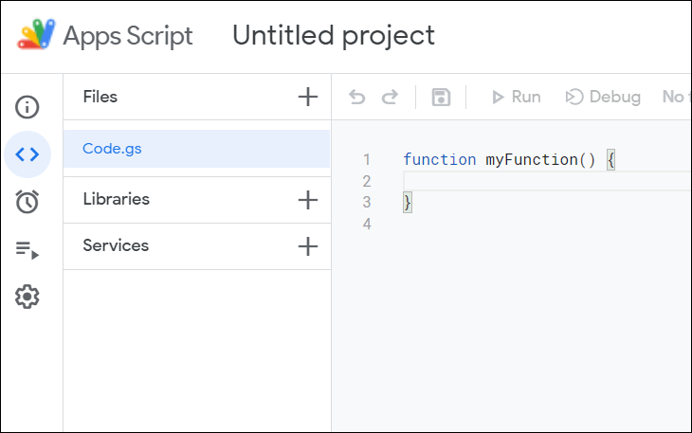Add a service with the plus icon
This screenshot has width=692, height=433.
(307, 246)
